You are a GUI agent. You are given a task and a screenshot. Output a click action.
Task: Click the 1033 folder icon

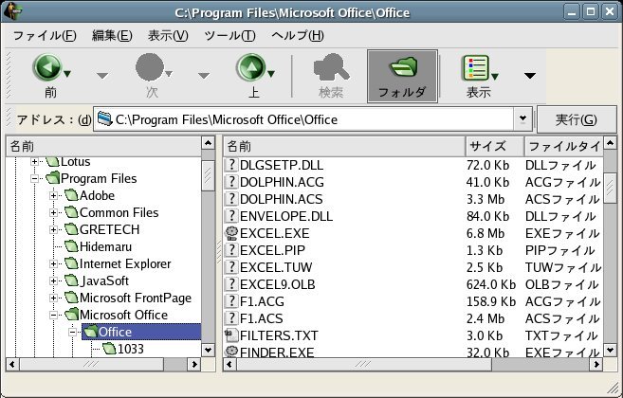pyautogui.click(x=109, y=349)
